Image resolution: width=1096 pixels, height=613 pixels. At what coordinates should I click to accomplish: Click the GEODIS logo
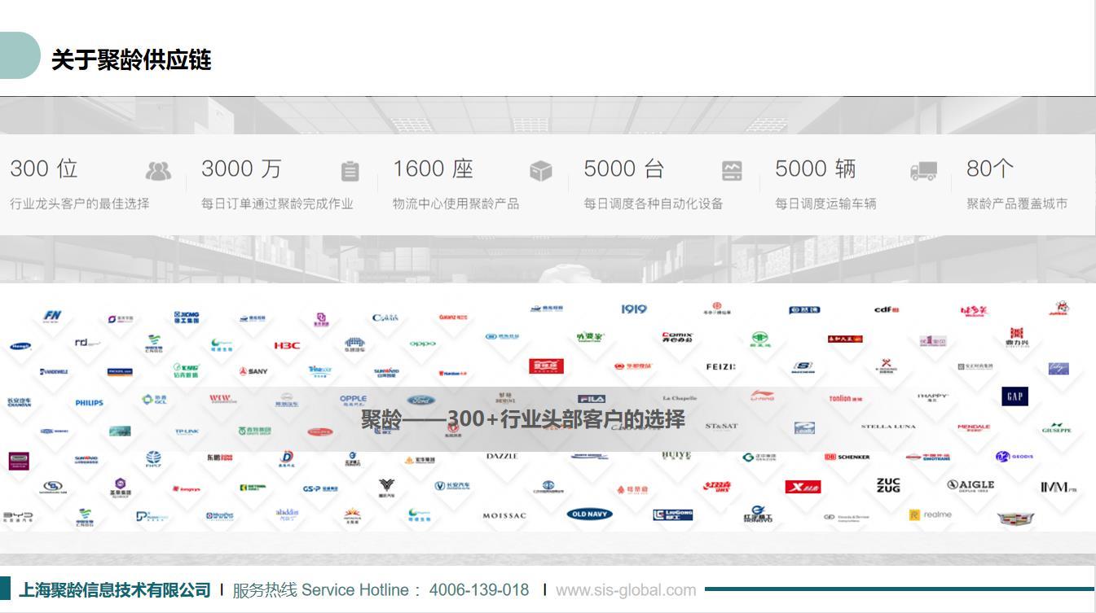pyautogui.click(x=1015, y=456)
